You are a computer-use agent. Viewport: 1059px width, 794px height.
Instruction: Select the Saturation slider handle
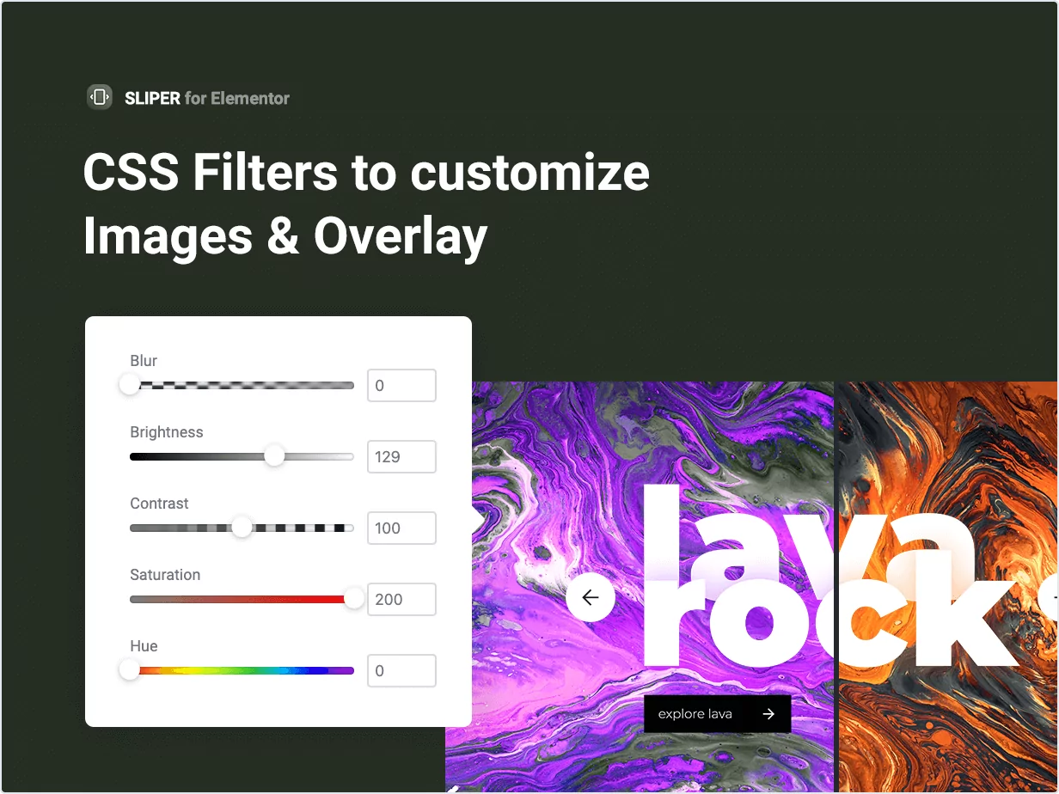click(x=354, y=599)
